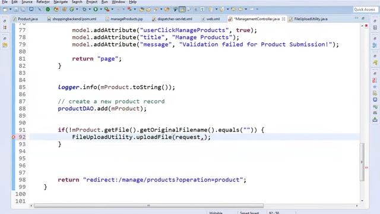
Task: Click the green download/progress icon in right sidebar
Action: click(x=375, y=119)
